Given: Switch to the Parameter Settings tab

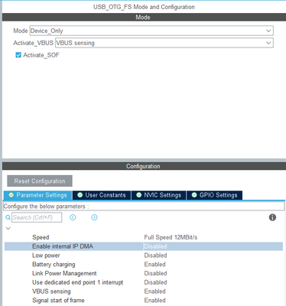Looking at the screenshot, I should tap(38, 195).
